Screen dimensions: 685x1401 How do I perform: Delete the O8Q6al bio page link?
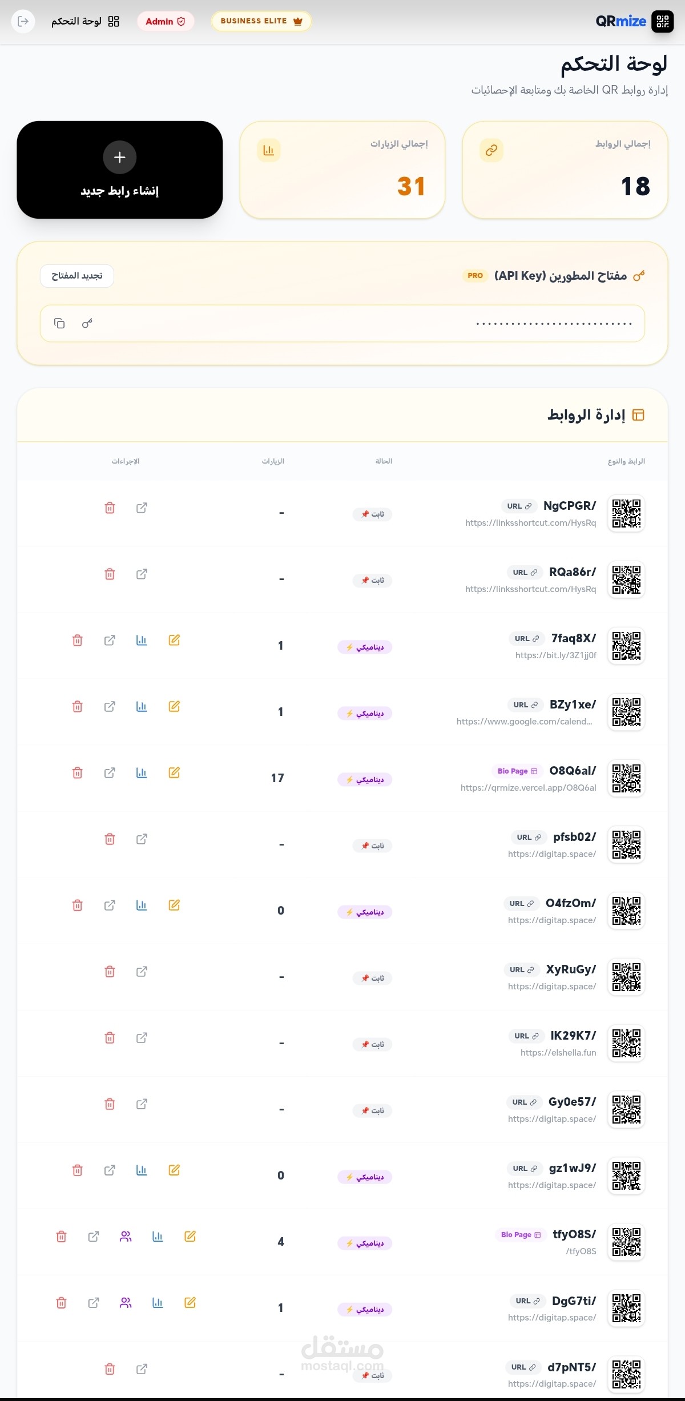tap(78, 773)
